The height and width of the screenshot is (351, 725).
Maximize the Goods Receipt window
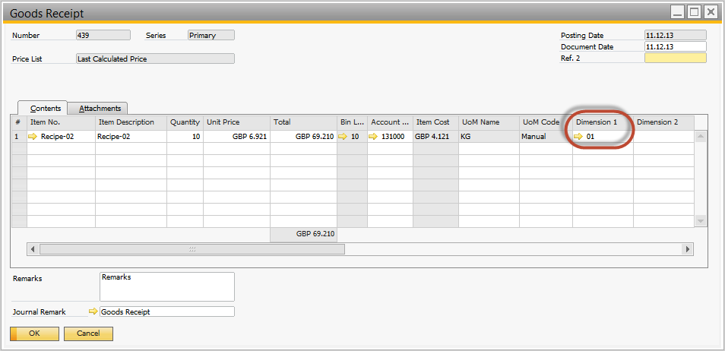point(694,12)
